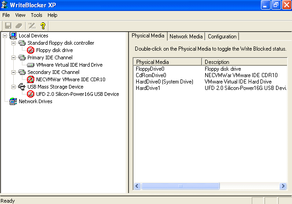
Task: Click the 'Floppy disk drive' description cell
Action: (x=223, y=69)
